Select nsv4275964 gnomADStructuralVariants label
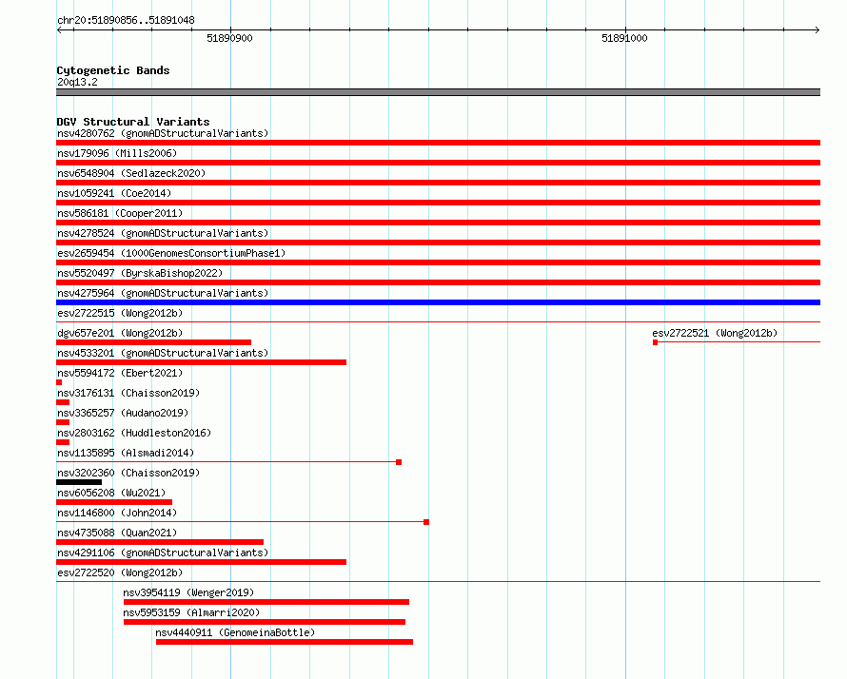The height and width of the screenshot is (679, 847). pyautogui.click(x=163, y=293)
